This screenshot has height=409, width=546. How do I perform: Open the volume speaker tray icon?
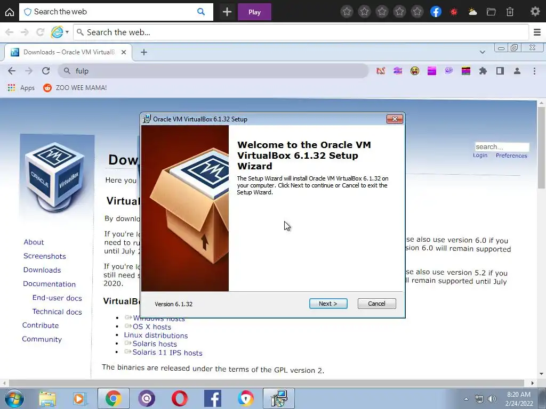coord(492,399)
